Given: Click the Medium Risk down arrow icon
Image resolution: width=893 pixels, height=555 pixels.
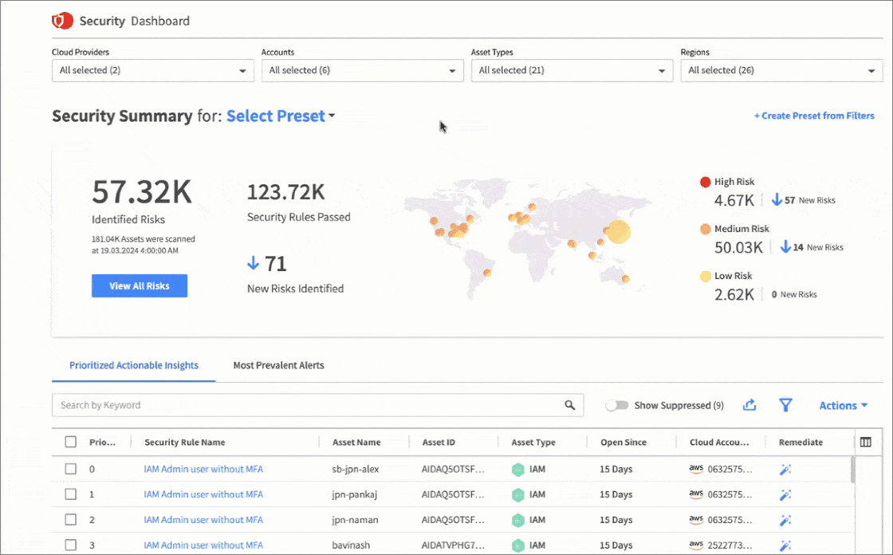Looking at the screenshot, I should point(785,246).
